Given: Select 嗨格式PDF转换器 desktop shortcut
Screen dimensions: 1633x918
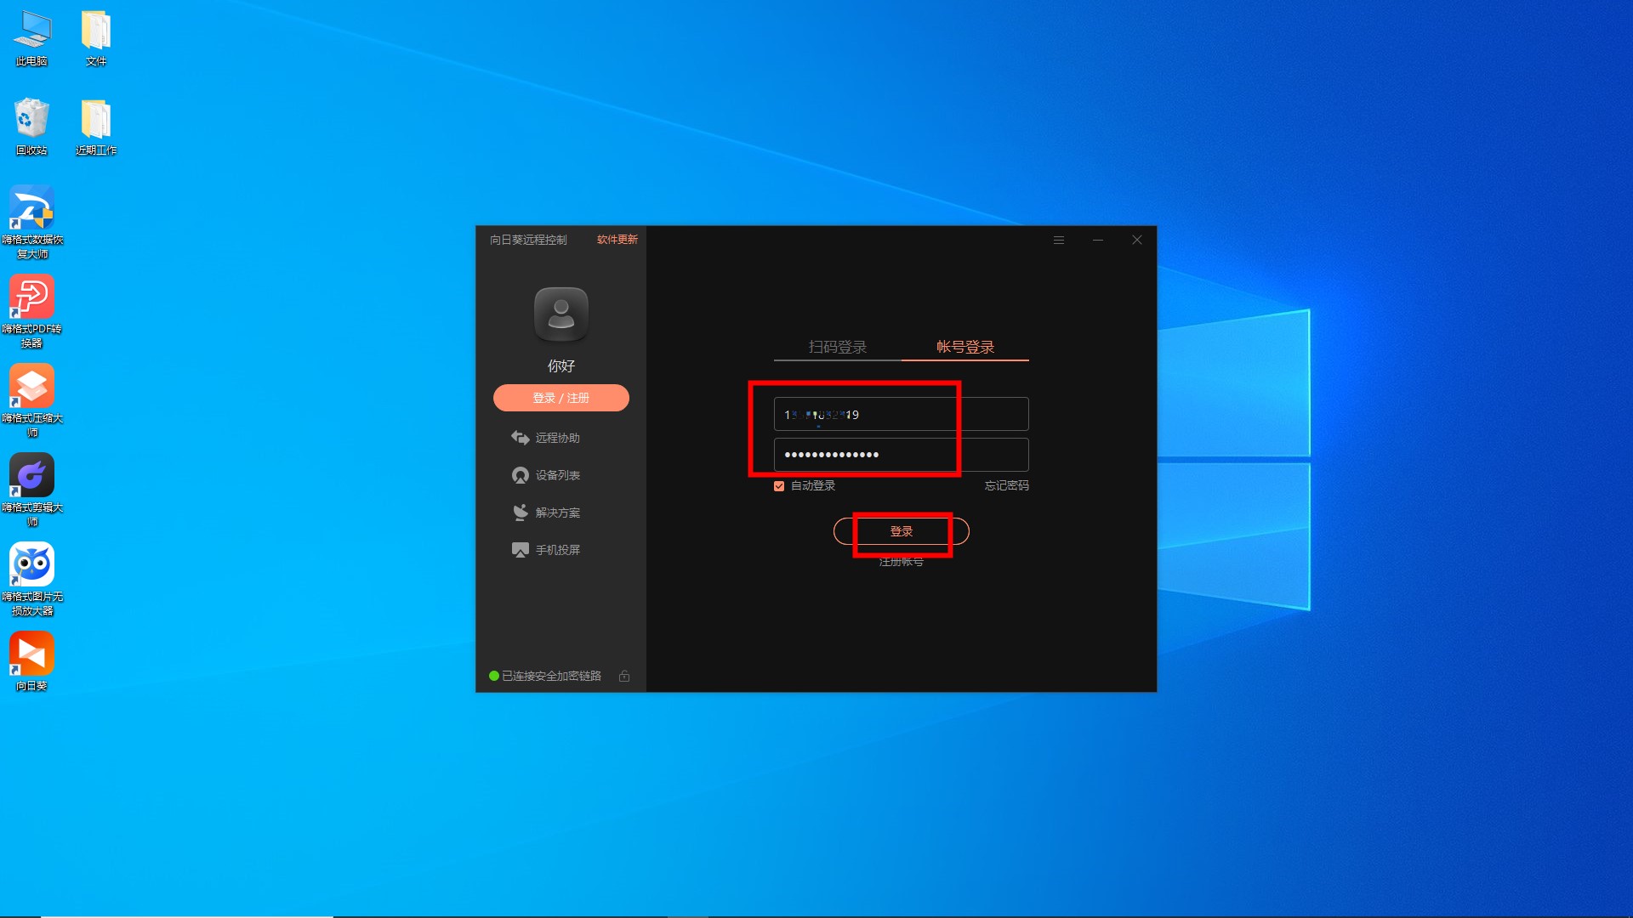Looking at the screenshot, I should 31,312.
